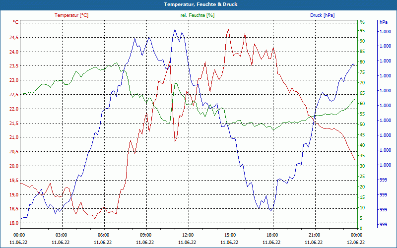Click temperature axis value '19,5'

tap(14, 180)
